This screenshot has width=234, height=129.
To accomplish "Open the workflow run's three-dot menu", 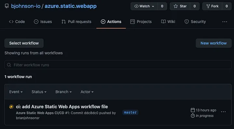I will click(x=223, y=112).
